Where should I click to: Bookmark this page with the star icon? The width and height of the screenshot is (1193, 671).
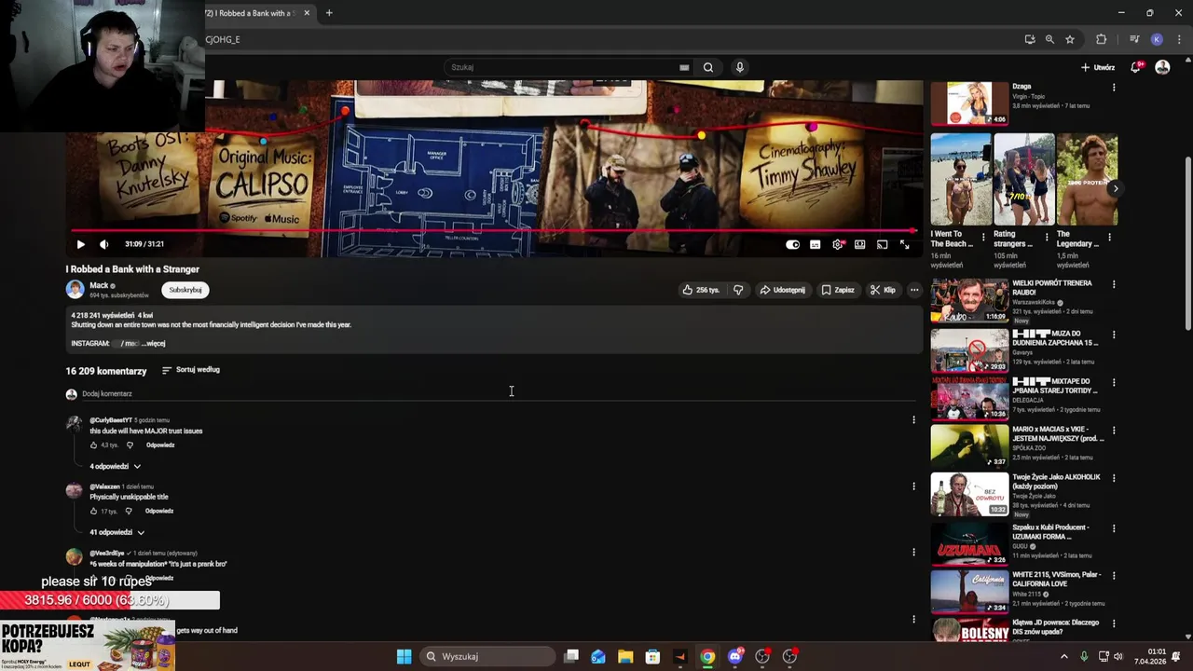point(1070,39)
